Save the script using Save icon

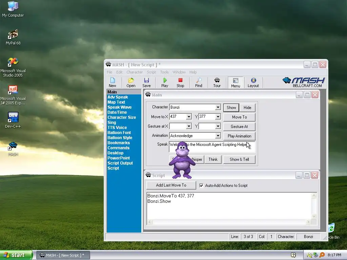(146, 83)
